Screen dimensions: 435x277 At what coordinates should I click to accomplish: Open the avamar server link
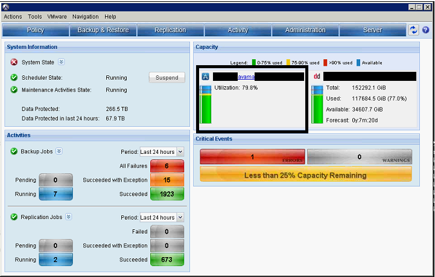246,77
